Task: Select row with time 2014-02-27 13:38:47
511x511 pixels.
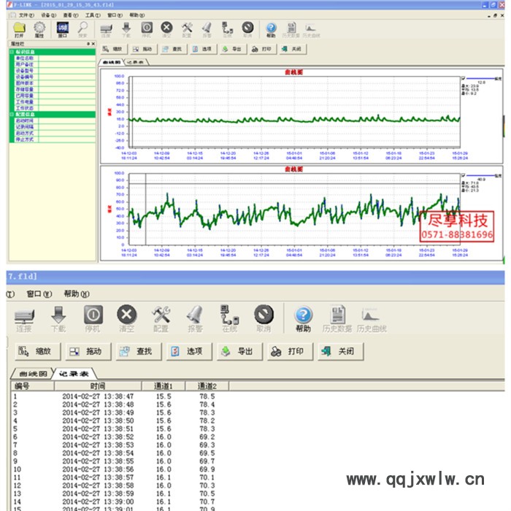Action: point(98,396)
